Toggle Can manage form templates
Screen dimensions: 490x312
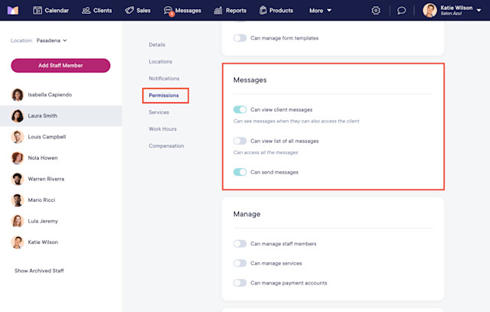point(240,38)
